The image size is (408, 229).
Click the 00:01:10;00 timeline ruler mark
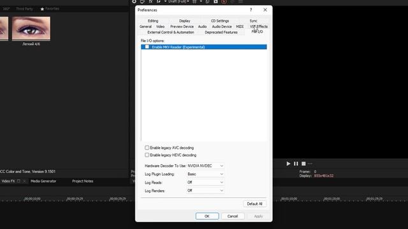click(x=289, y=198)
